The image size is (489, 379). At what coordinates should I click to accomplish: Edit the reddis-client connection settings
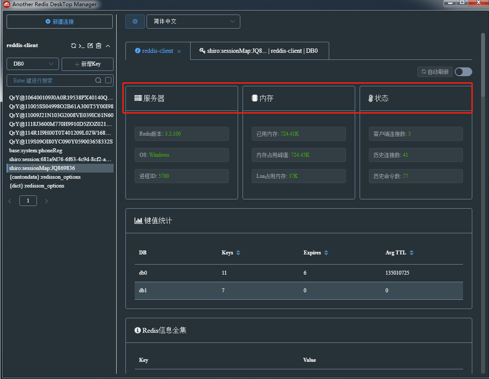[x=90, y=45]
